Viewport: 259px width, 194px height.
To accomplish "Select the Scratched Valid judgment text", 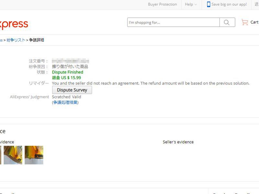I will pos(67,97).
